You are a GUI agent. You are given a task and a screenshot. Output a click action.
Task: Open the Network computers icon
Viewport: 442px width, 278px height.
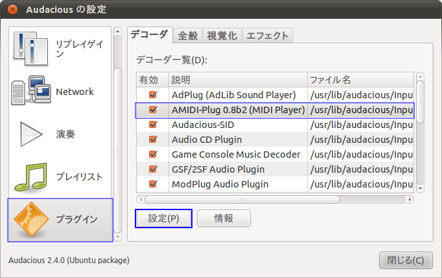[31, 91]
